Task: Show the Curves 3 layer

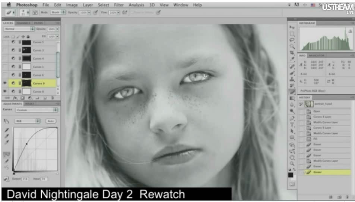Action: (x=5, y=50)
